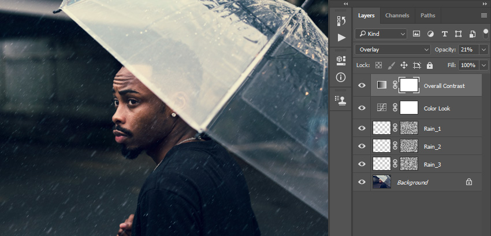Hide the Overall Contrast layer
This screenshot has width=491, height=236.
(x=362, y=85)
